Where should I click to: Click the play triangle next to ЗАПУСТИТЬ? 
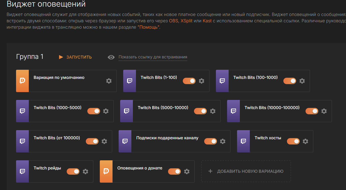[61, 57]
